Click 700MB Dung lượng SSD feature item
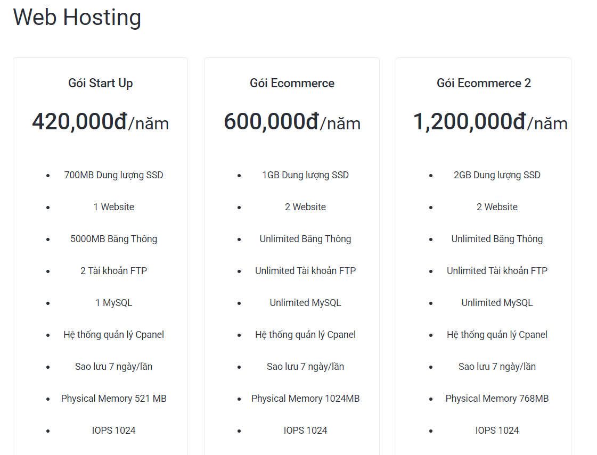The height and width of the screenshot is (455, 597). [x=113, y=175]
